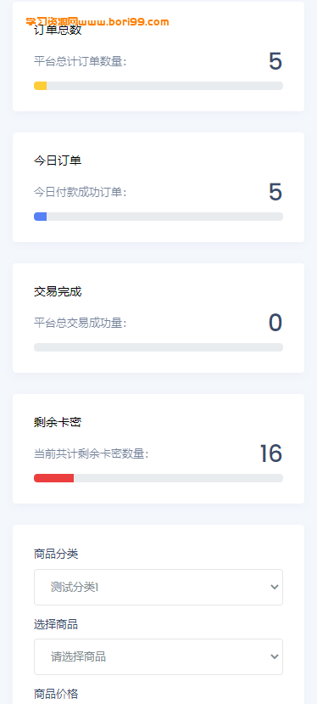Expand the 选择商品 dropdown
The width and height of the screenshot is (317, 704).
[x=158, y=656]
